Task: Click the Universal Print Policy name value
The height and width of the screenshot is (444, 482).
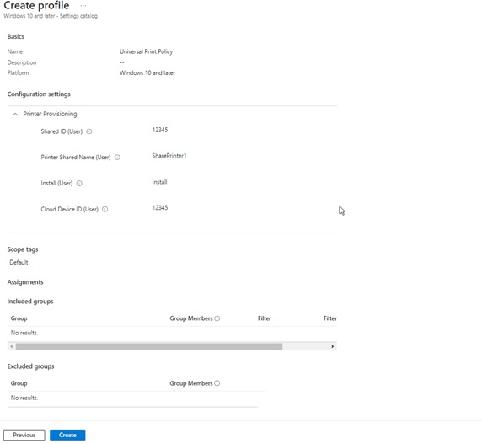Action: [x=147, y=51]
